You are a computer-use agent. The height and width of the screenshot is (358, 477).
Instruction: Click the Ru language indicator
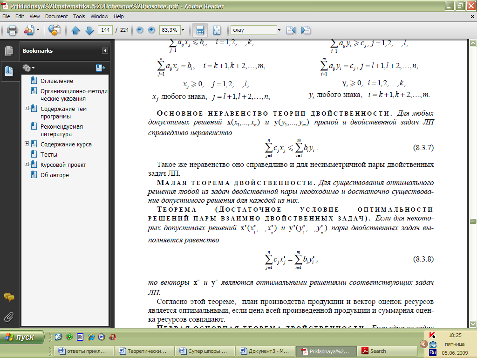pos(432,352)
